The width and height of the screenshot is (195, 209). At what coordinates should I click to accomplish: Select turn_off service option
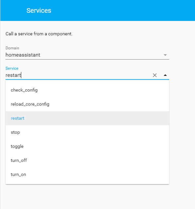pyautogui.click(x=87, y=160)
